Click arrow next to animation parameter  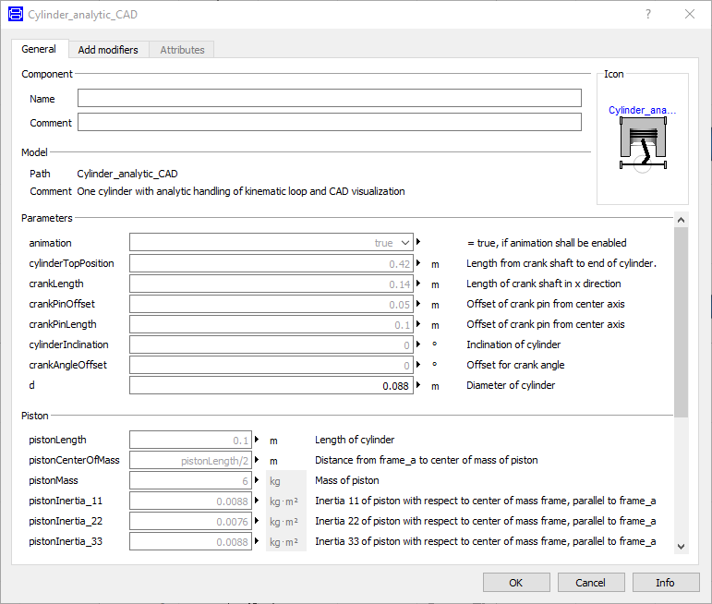(418, 242)
